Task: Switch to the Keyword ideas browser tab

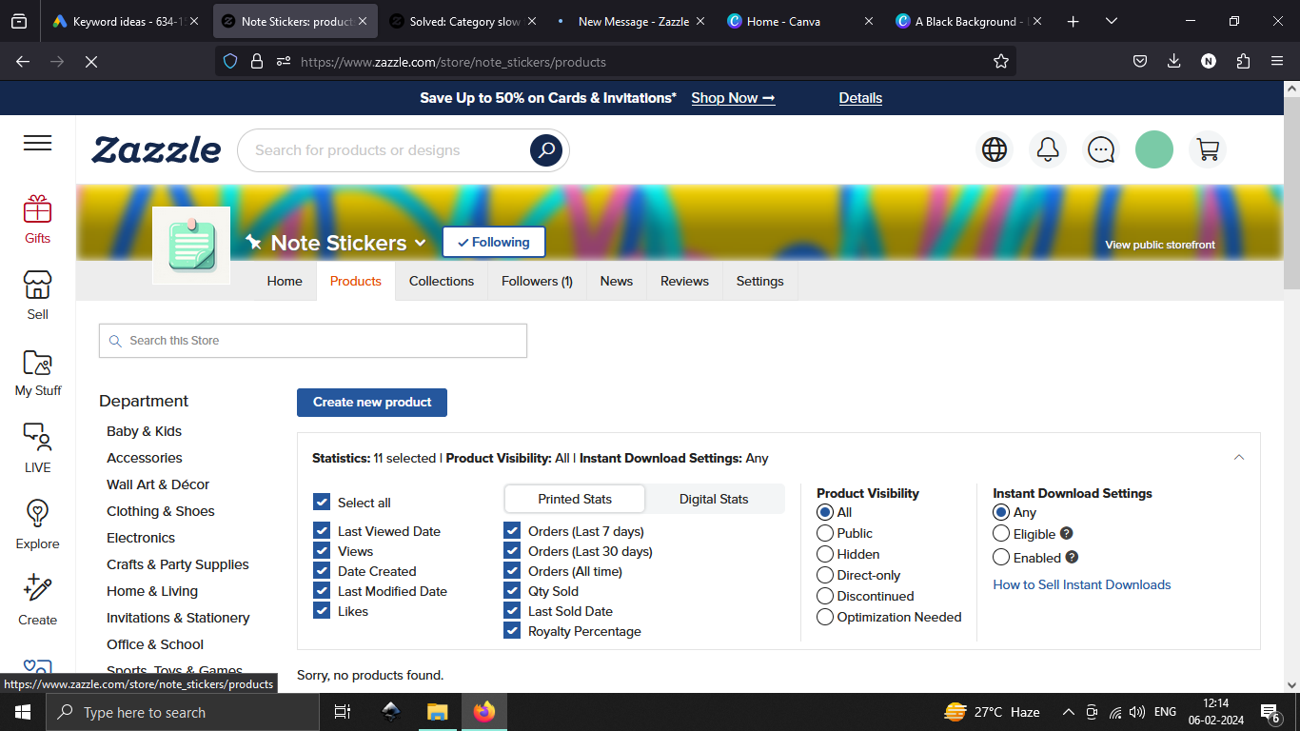Action: tap(125, 21)
